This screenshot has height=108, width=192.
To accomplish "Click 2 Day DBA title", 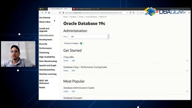I will click(69, 57).
